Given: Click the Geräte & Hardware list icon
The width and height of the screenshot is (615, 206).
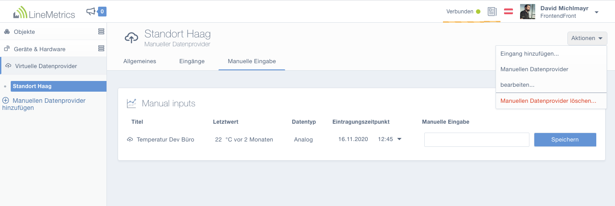Looking at the screenshot, I should pyautogui.click(x=101, y=48).
